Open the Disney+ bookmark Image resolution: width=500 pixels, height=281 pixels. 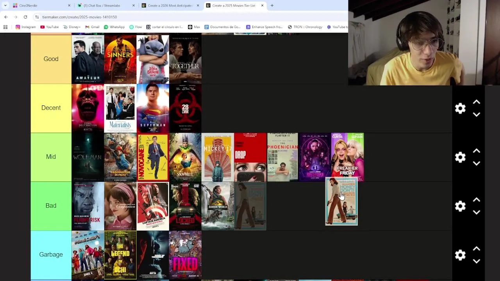point(71,27)
